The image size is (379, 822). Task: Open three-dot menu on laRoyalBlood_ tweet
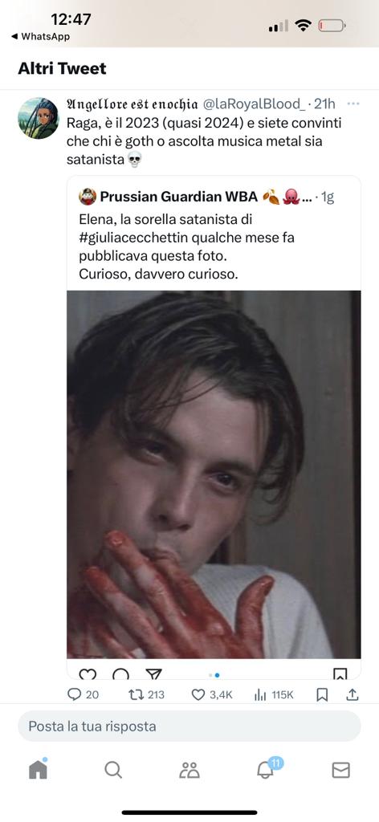tap(353, 104)
